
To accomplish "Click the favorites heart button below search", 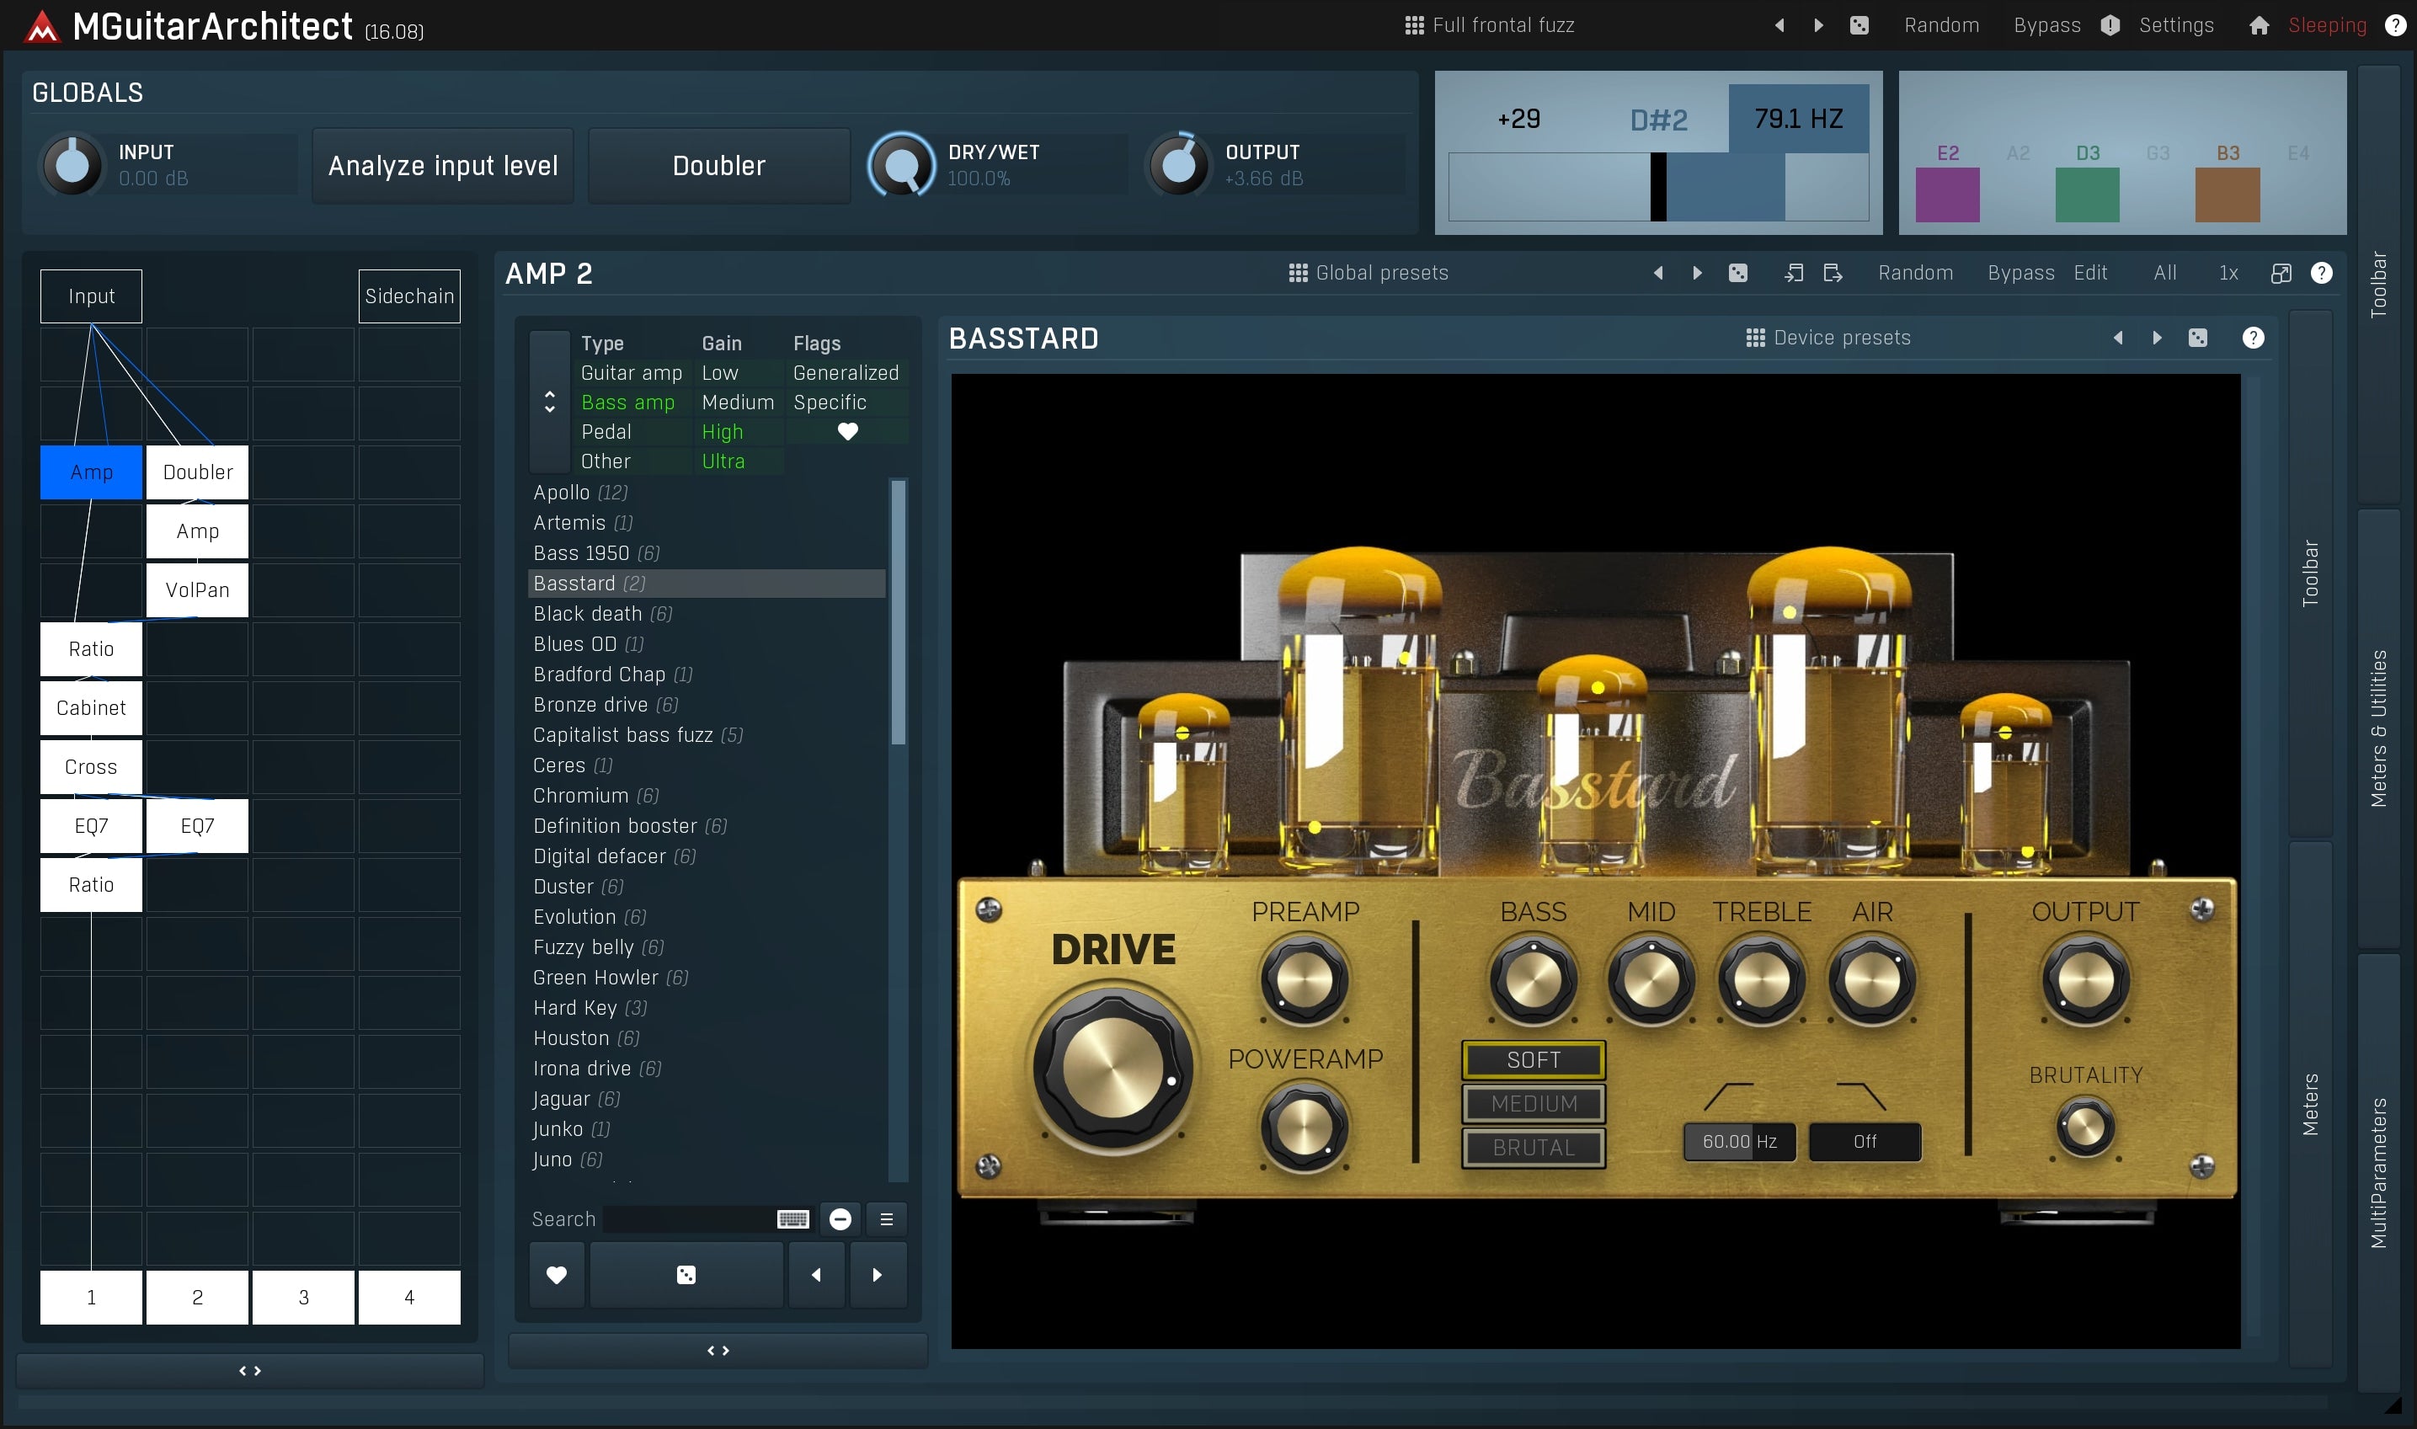I will [557, 1274].
